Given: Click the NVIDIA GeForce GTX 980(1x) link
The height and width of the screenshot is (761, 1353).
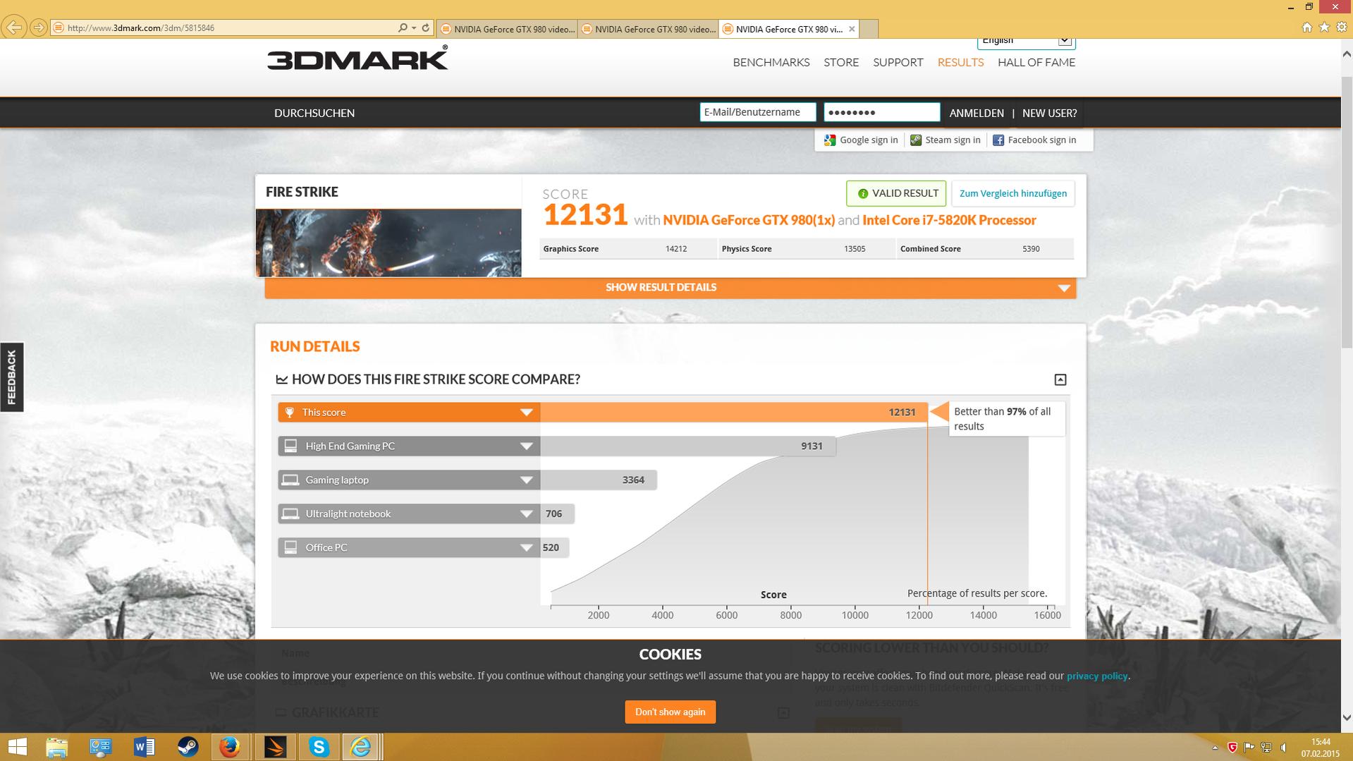Looking at the screenshot, I should (x=749, y=220).
